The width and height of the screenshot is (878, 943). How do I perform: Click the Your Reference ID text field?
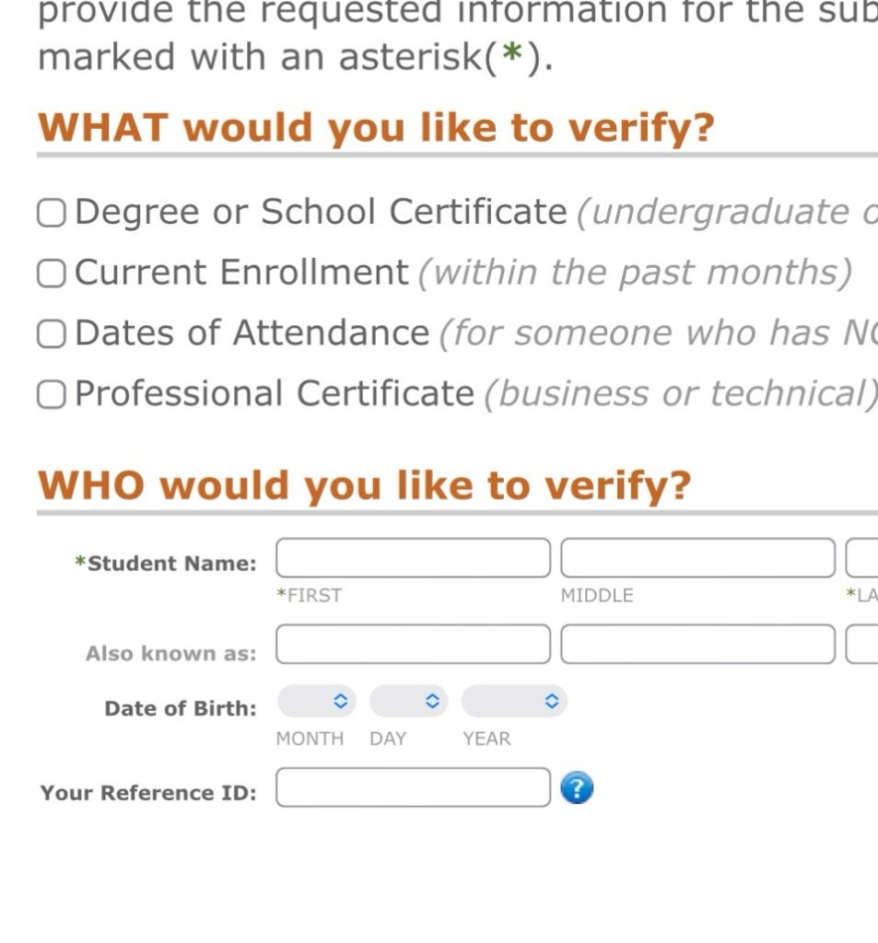(x=413, y=787)
